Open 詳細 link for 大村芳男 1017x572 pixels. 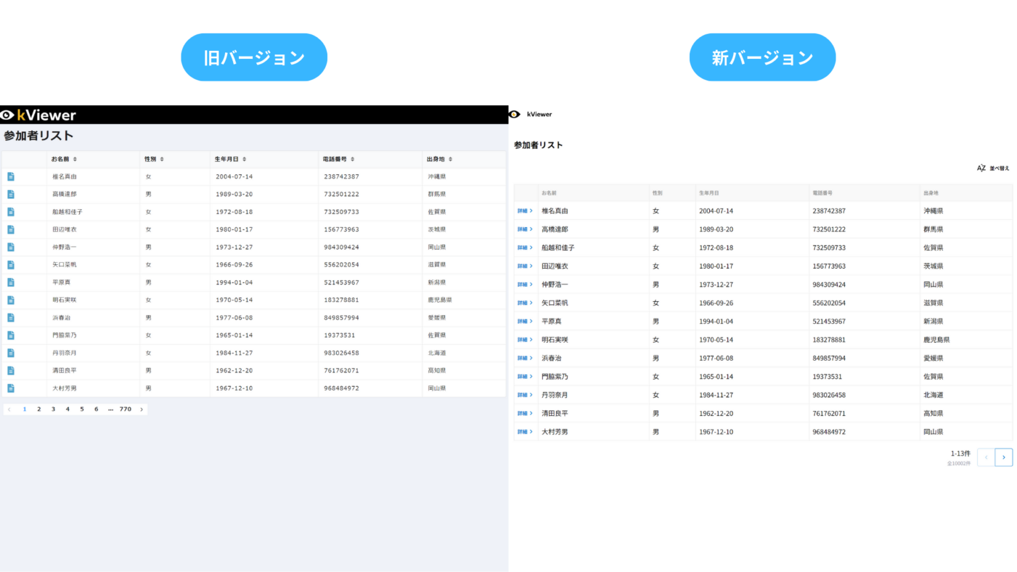pos(525,432)
